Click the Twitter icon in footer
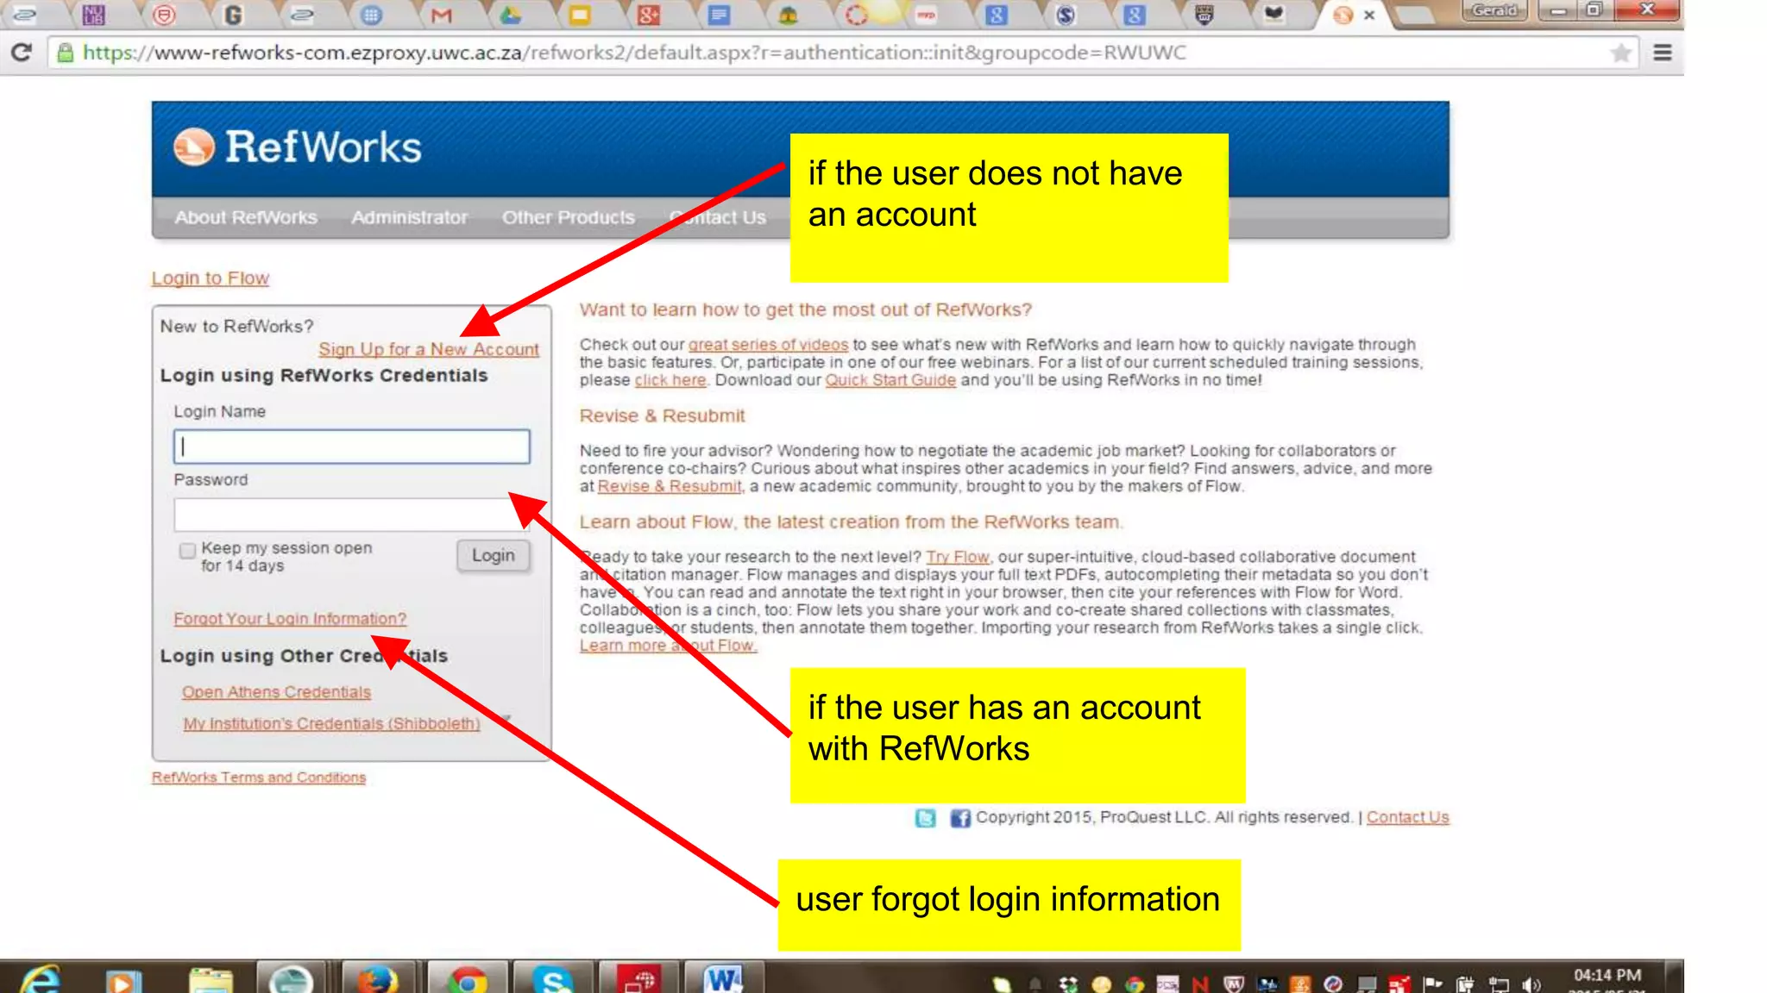The width and height of the screenshot is (1767, 993). coord(926,818)
